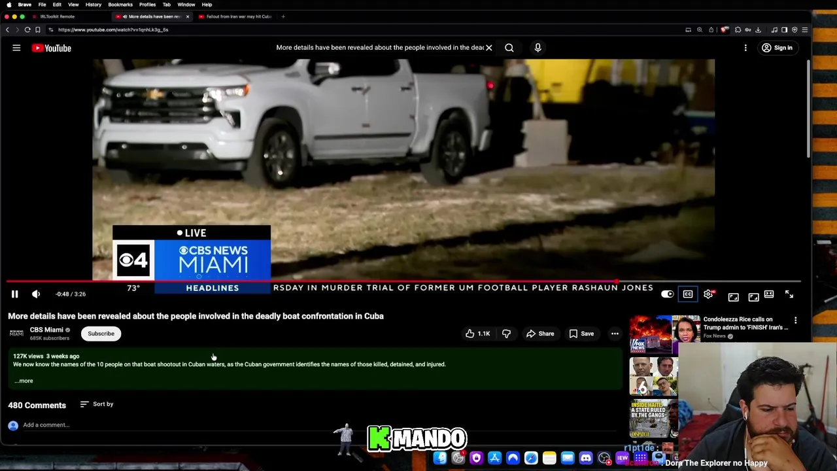837x471 pixels.
Task: Clear the YouTube search box text
Action: pyautogui.click(x=488, y=48)
